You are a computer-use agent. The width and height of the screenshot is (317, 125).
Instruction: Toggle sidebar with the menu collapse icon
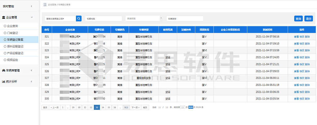pos(45,5)
